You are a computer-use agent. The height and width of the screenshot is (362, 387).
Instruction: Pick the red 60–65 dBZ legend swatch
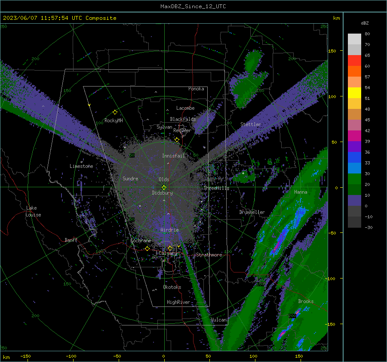point(354,61)
